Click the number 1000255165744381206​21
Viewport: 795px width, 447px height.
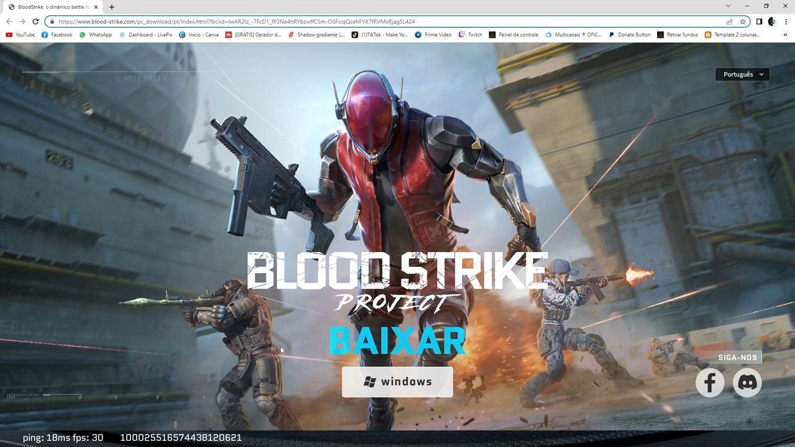pos(181,438)
